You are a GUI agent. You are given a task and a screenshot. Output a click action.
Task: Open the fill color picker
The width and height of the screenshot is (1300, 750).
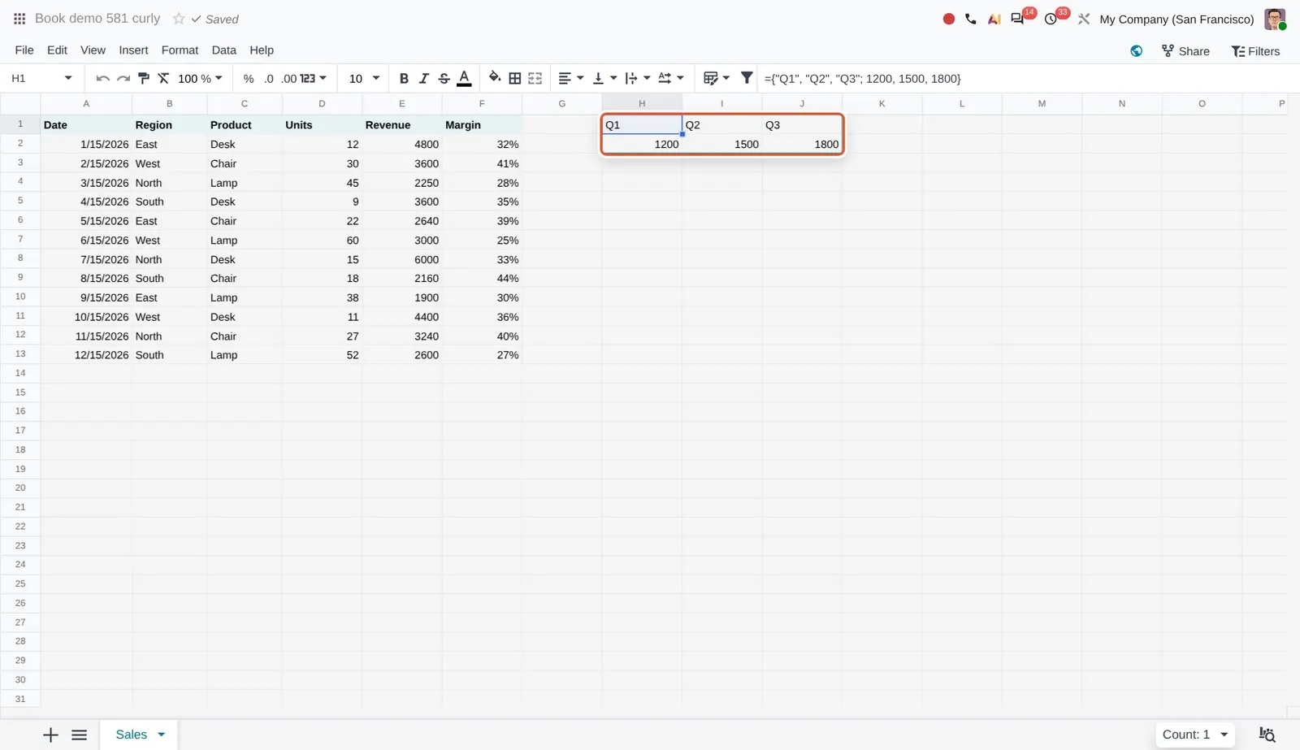click(x=495, y=78)
